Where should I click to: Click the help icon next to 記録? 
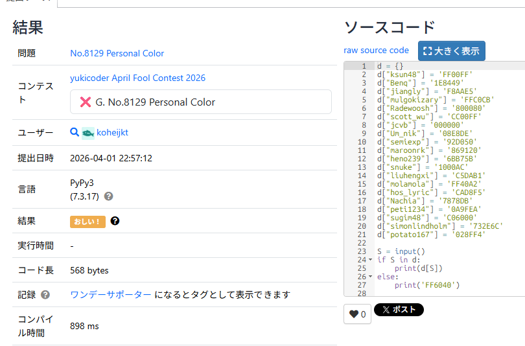pos(45,295)
